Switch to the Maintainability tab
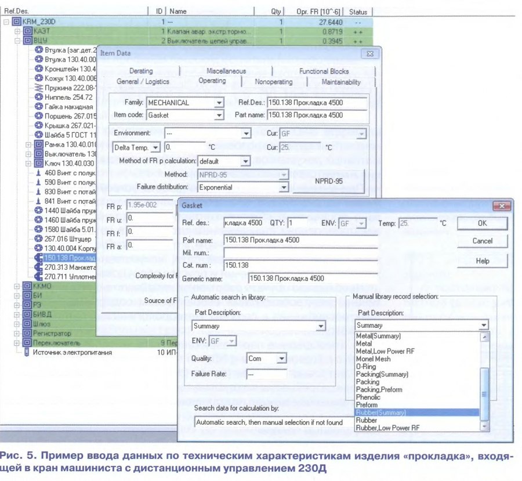Screen dimensions: 522x481 tap(341, 82)
